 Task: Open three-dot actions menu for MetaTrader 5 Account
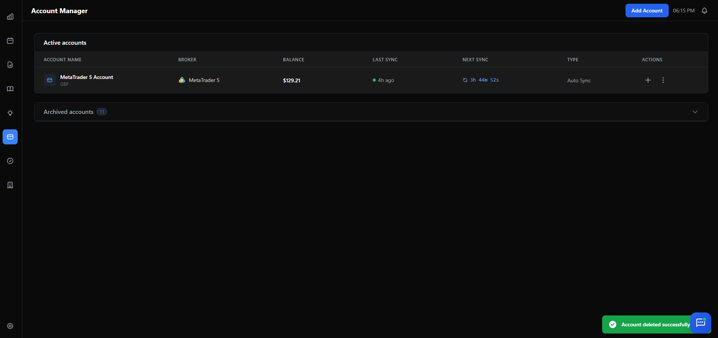point(663,80)
